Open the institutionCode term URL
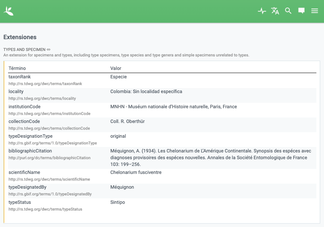324x227 pixels. click(49, 114)
